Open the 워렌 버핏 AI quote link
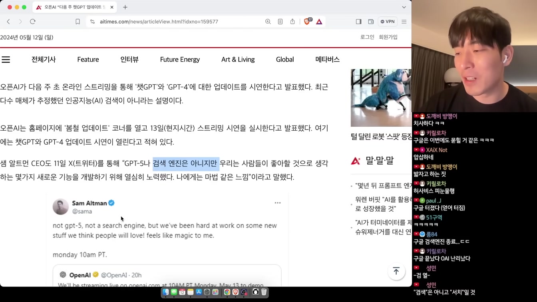The image size is (537, 302). 384,204
